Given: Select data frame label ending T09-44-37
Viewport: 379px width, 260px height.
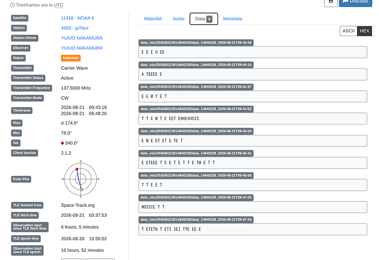Looking at the screenshot, I should pyautogui.click(x=196, y=87).
